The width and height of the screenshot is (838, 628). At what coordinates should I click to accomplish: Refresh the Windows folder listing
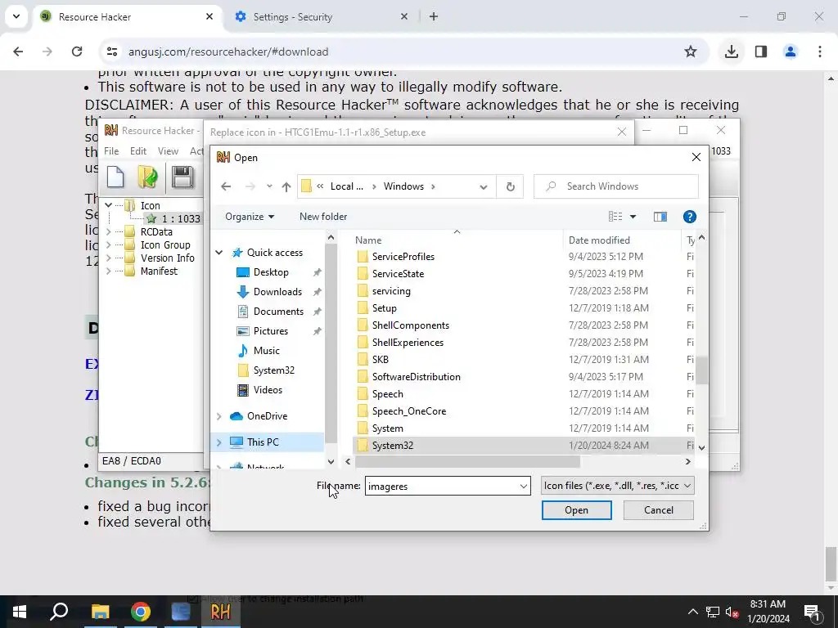(x=511, y=186)
